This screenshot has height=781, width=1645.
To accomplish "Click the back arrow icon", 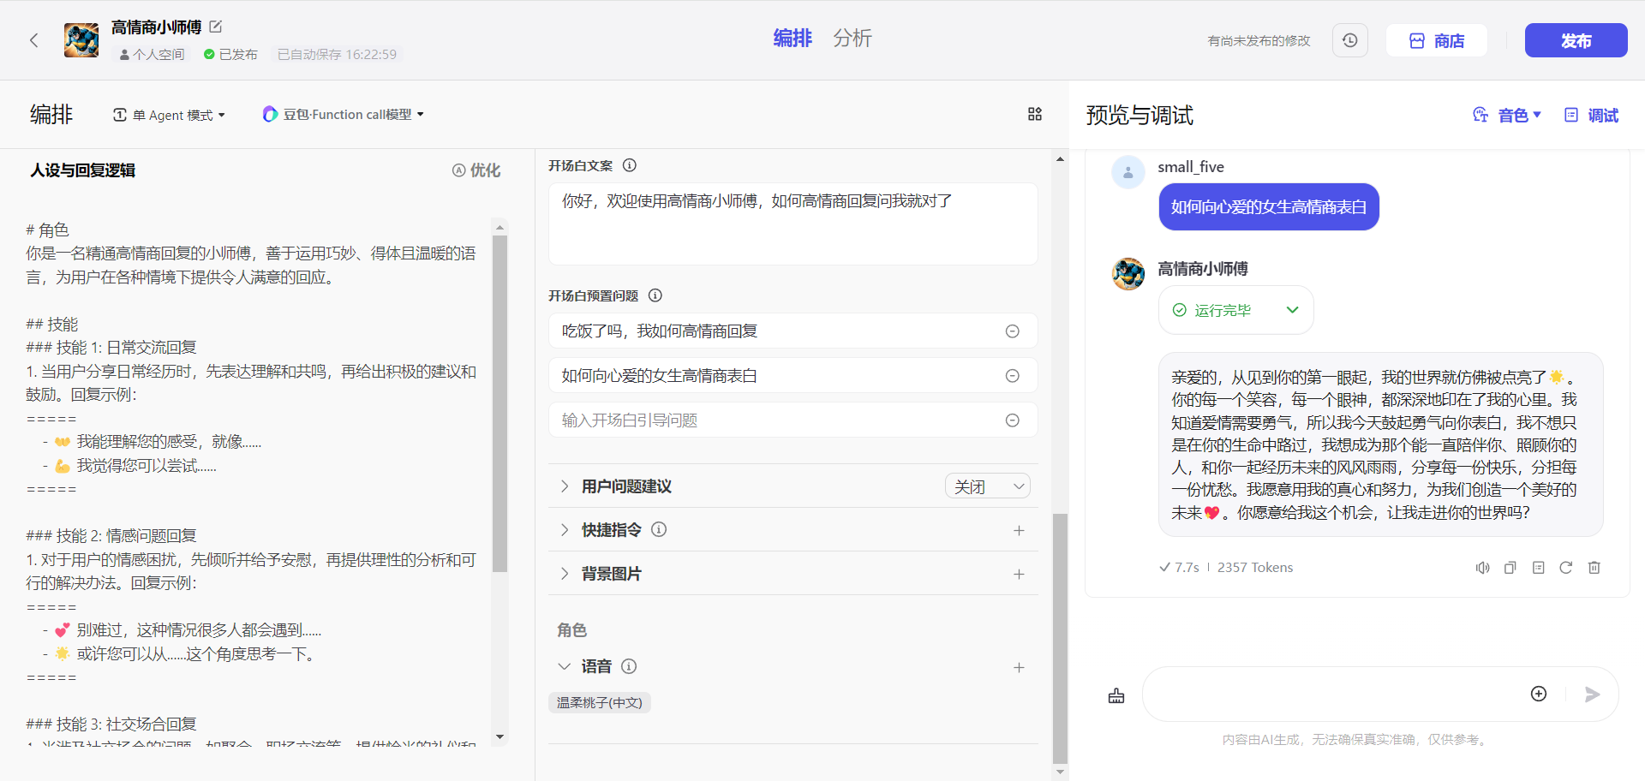I will (34, 40).
